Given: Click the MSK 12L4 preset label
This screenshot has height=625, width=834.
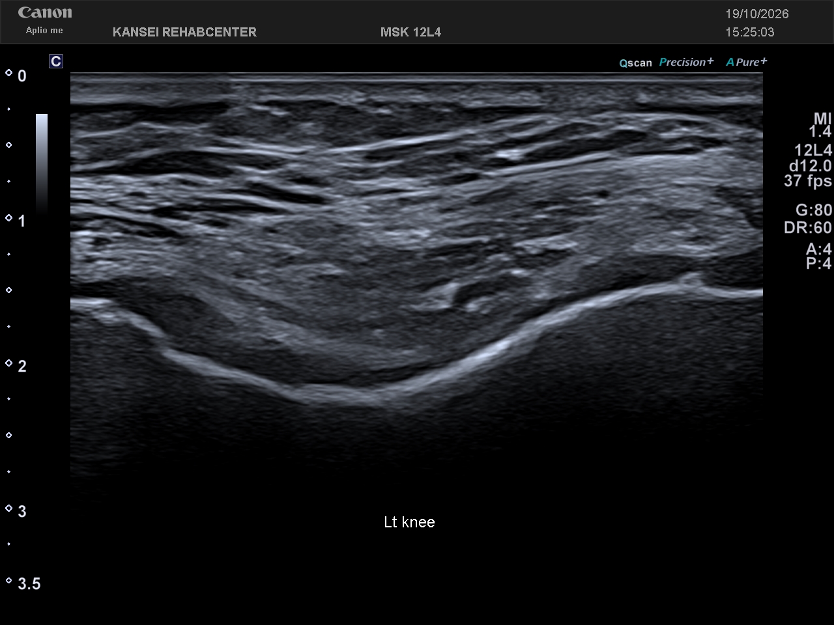Looking at the screenshot, I should coord(410,32).
